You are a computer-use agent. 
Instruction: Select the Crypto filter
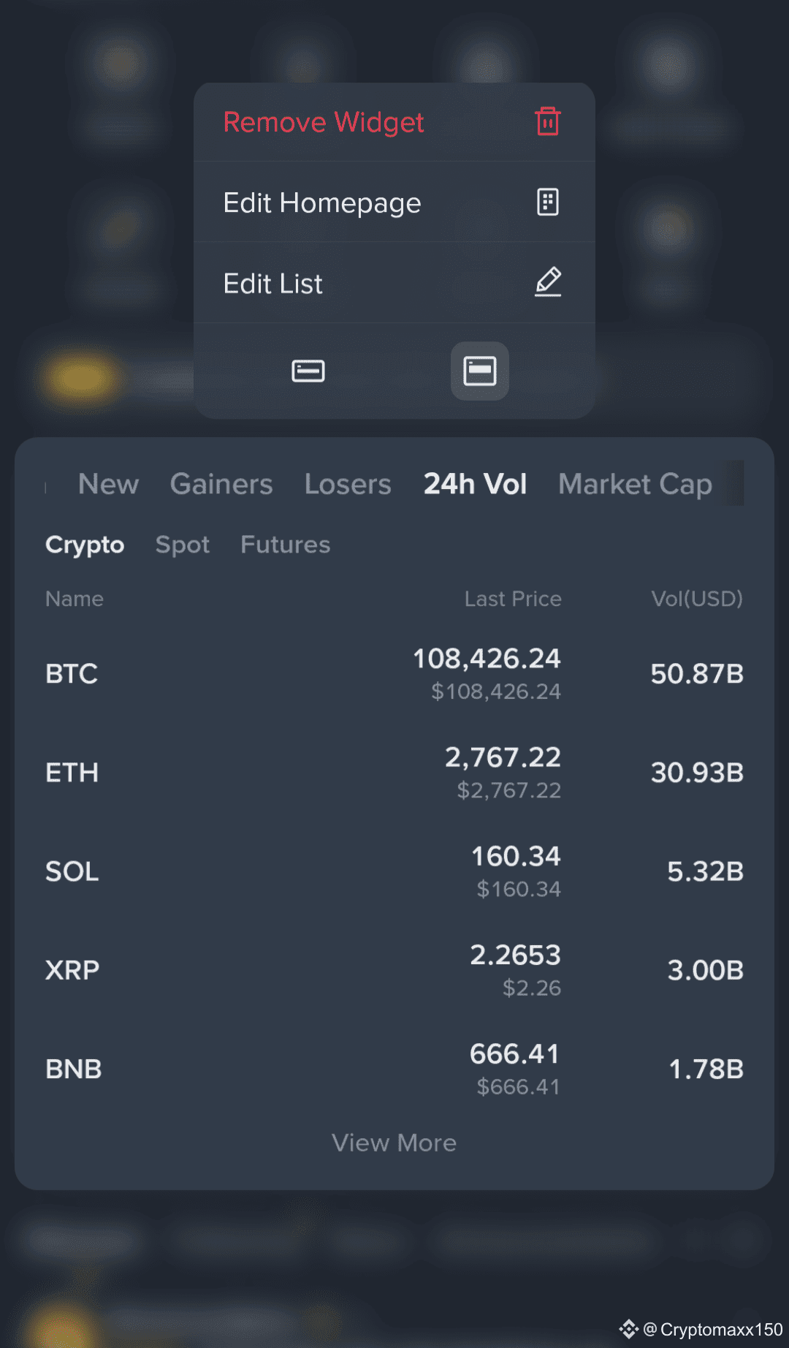(85, 545)
